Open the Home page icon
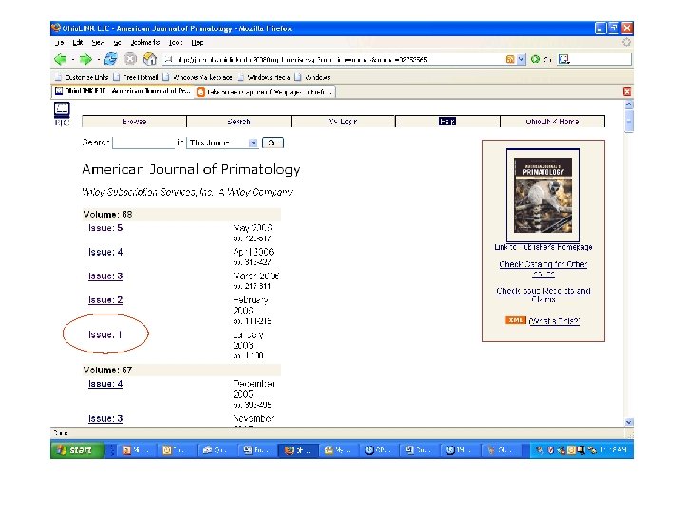This screenshot has width=684, height=513. tap(150, 59)
